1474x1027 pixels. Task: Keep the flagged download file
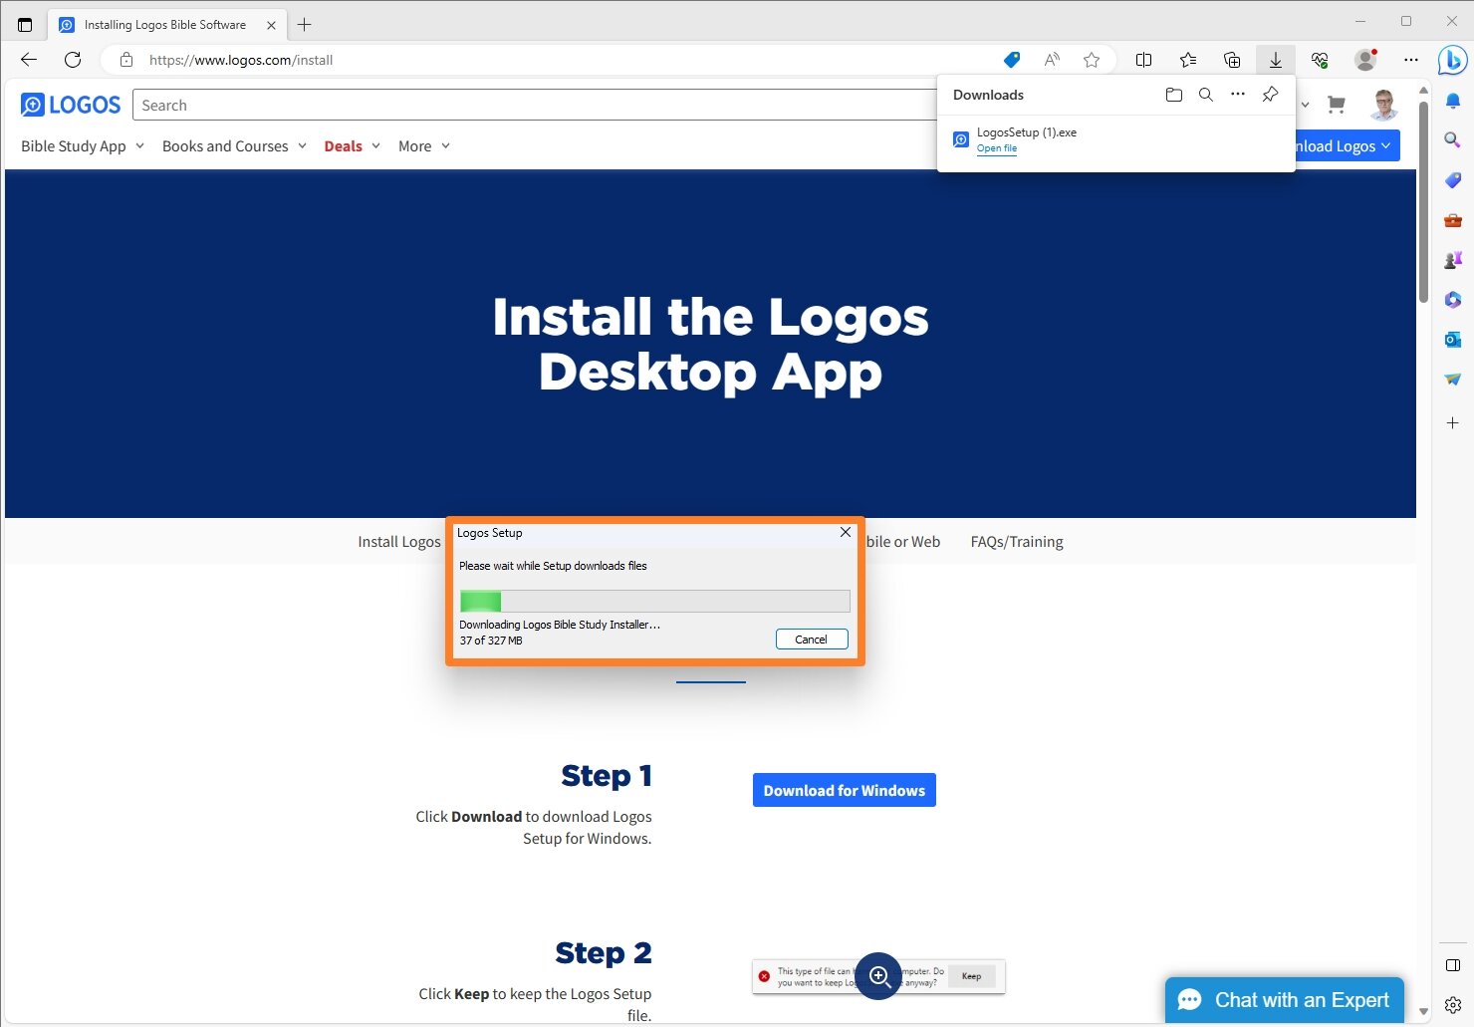point(971,976)
